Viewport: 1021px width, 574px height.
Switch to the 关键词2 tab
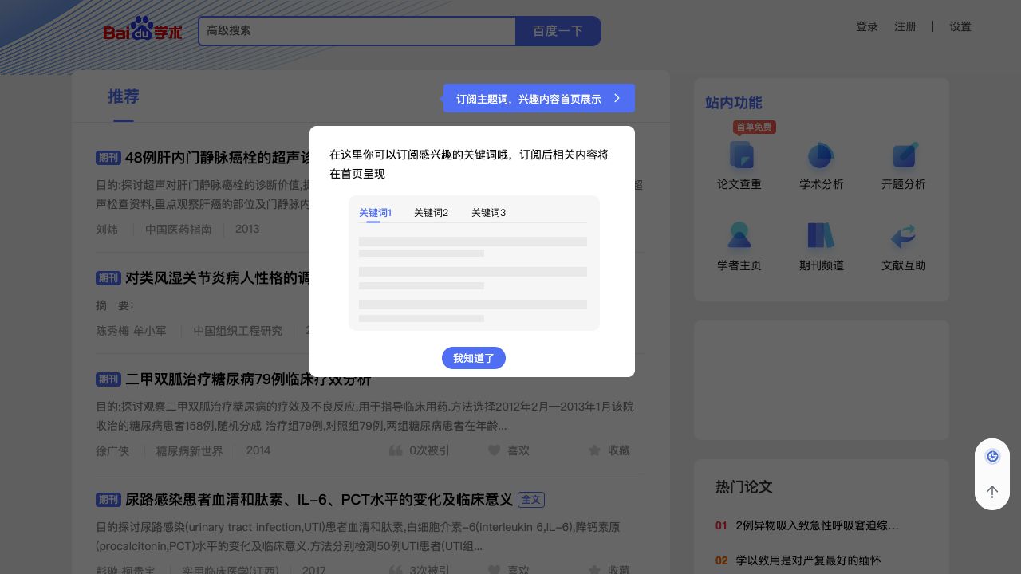tap(432, 213)
